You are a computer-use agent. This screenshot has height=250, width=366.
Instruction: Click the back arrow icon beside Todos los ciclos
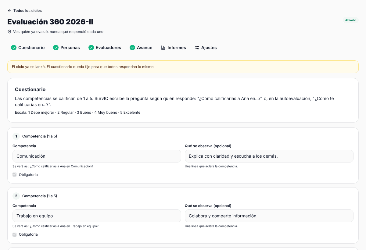click(x=9, y=11)
